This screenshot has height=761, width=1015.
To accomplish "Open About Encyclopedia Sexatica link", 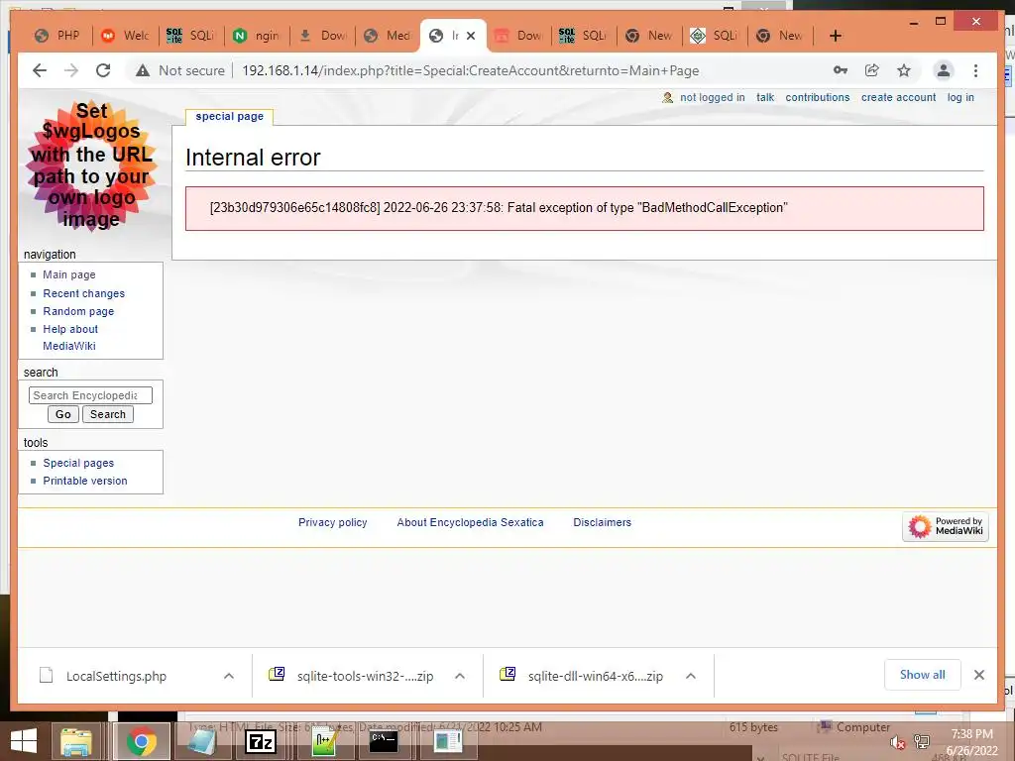I will point(470,522).
